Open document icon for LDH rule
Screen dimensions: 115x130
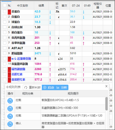[x=10, y=109]
